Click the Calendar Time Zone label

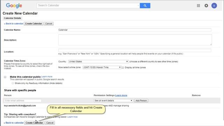(15, 61)
